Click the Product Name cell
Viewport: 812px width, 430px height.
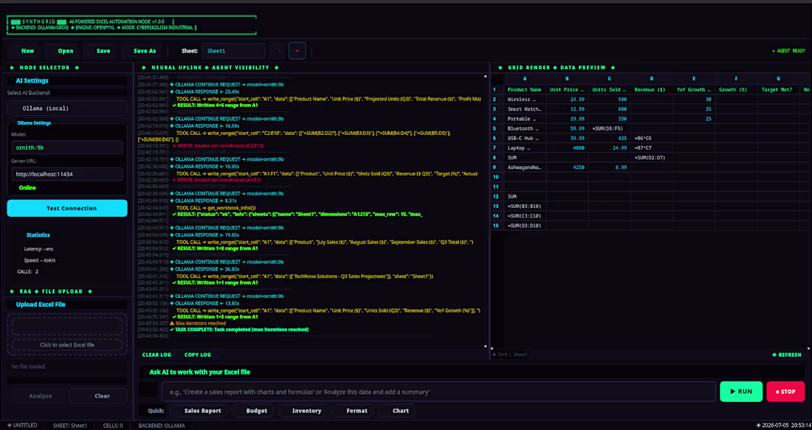(525, 89)
